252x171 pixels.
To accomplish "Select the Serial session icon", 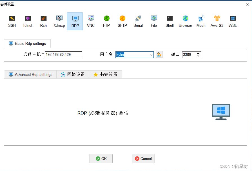I will pos(138,21).
